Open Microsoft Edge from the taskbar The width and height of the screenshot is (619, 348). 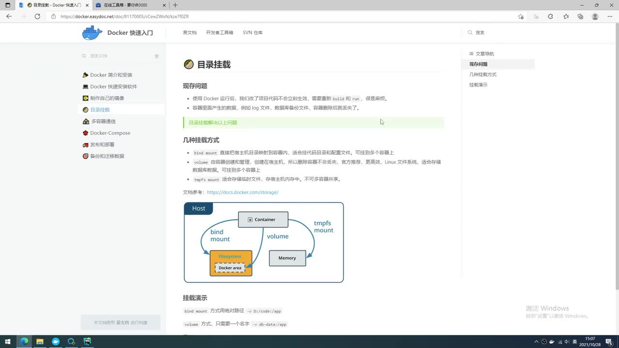click(24, 341)
